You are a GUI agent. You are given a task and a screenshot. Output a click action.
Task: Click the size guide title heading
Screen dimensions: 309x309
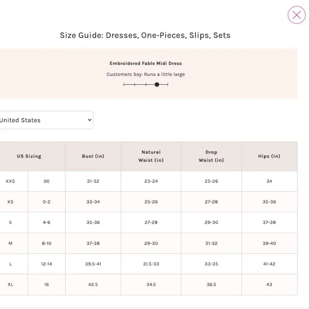(x=145, y=35)
